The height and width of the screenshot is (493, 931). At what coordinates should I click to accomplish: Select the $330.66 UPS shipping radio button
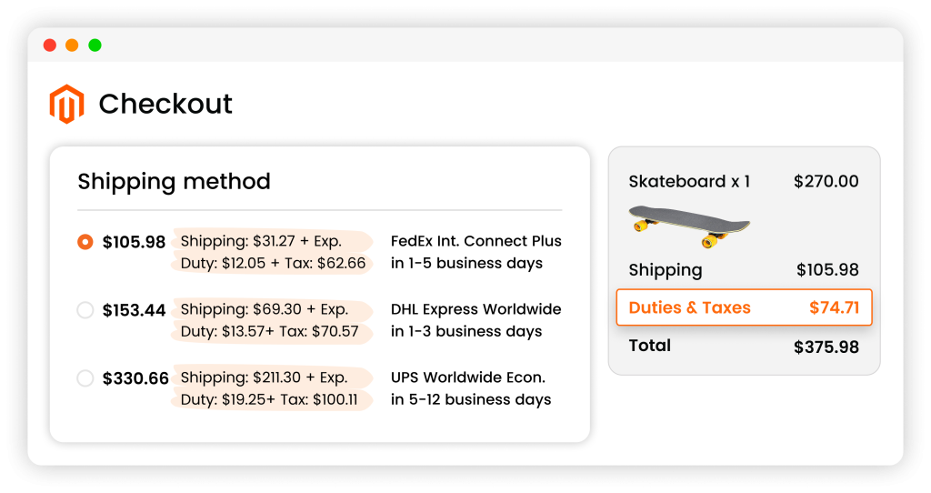(85, 377)
